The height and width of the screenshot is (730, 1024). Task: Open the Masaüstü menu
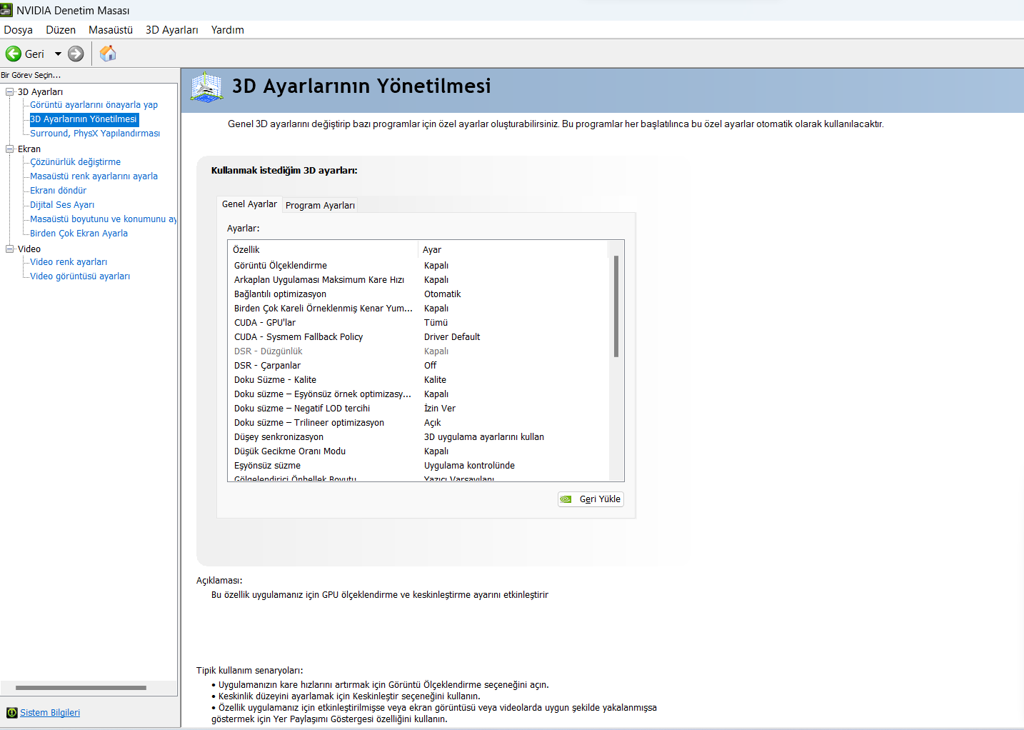(x=111, y=30)
